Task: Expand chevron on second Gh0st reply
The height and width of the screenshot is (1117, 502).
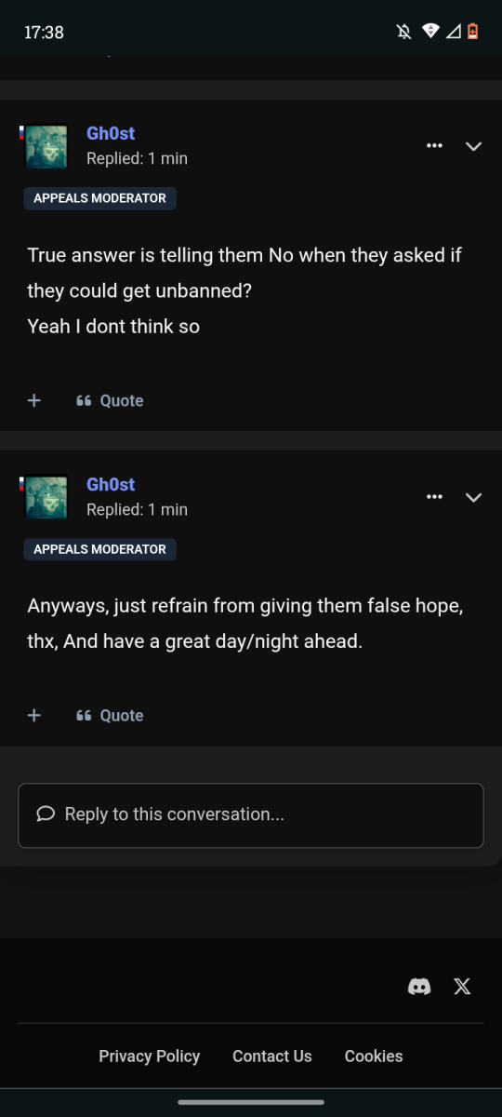Action: point(473,497)
